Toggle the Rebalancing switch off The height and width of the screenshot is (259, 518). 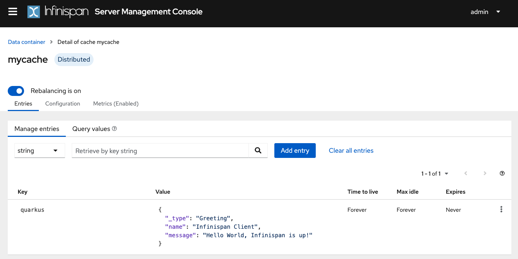16,91
